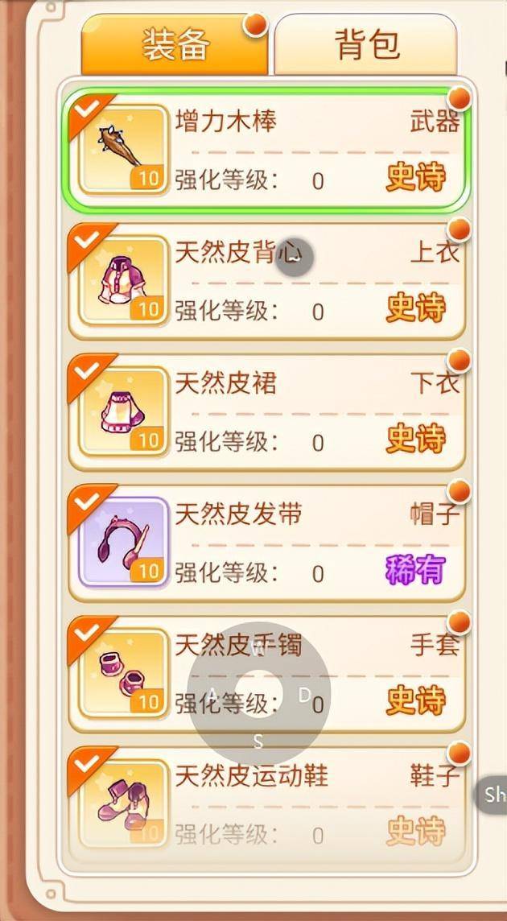Tap the virtual joystick center knob
Viewport: 507px width, 921px height.
click(x=258, y=694)
